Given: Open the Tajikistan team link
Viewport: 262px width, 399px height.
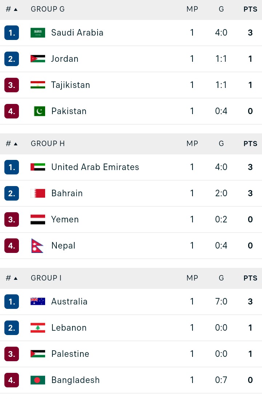Looking at the screenshot, I should (71, 85).
